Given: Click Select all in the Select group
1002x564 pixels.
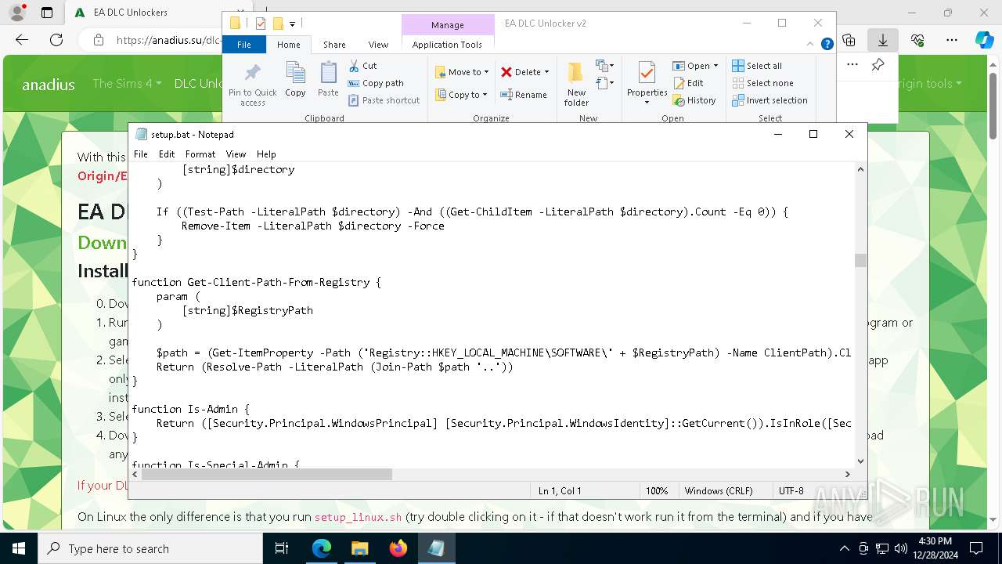Looking at the screenshot, I should (757, 66).
